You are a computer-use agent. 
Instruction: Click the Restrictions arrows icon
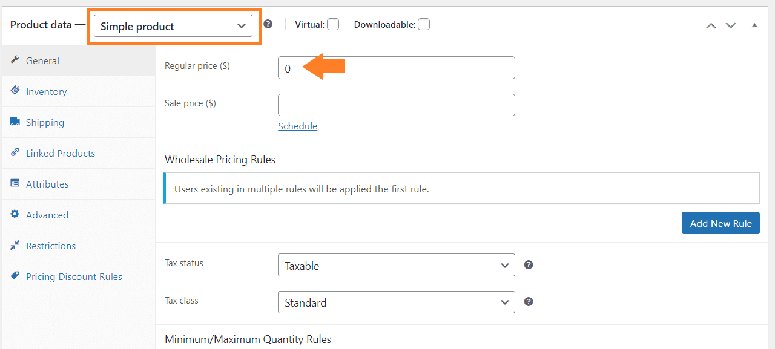tap(15, 245)
